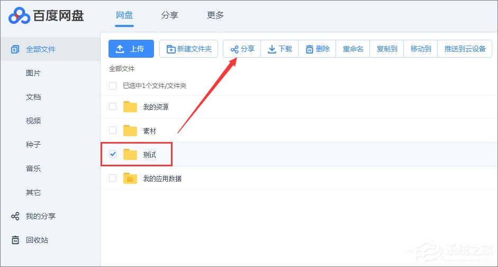The image size is (498, 267).
Task: Open the 更多 top menu
Action: 215,15
